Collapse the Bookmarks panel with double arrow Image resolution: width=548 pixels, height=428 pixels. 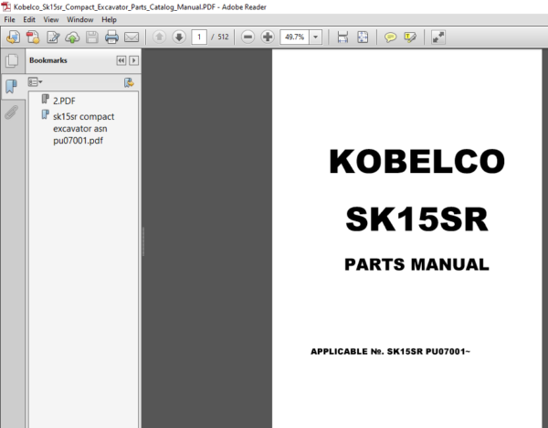[121, 60]
